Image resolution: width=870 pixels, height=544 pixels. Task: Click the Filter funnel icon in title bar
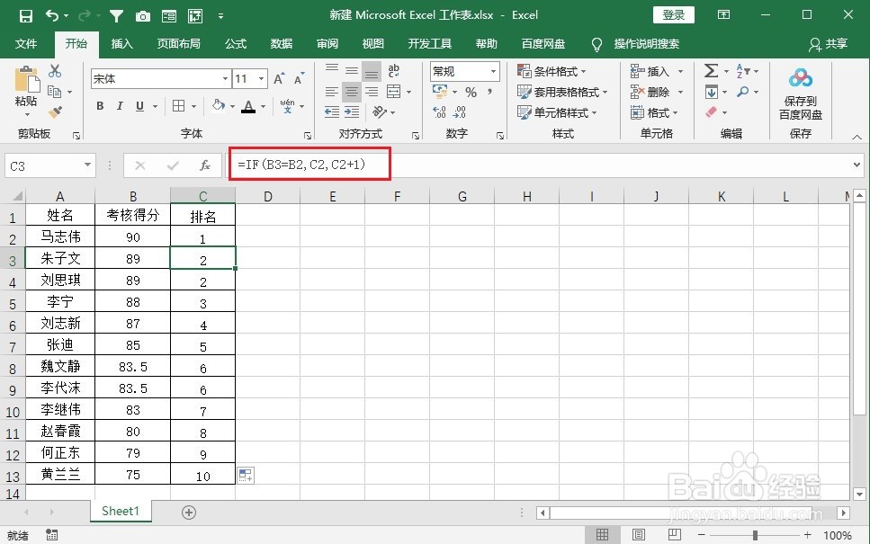pyautogui.click(x=116, y=16)
